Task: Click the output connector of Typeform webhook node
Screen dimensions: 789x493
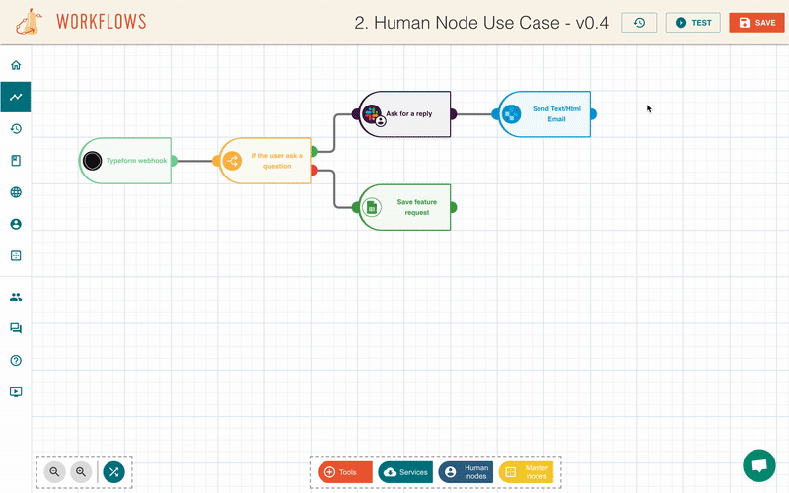Action: tap(174, 161)
